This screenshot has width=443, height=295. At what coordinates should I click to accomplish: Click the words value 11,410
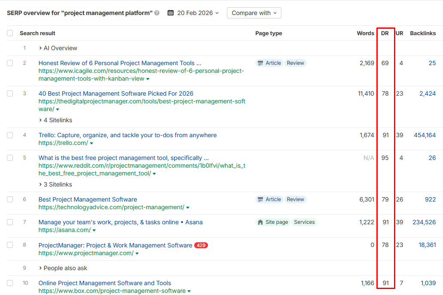pos(366,93)
